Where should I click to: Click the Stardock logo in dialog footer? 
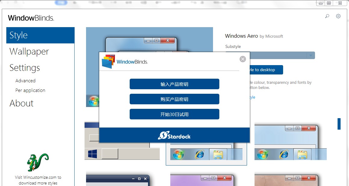tap(174, 135)
